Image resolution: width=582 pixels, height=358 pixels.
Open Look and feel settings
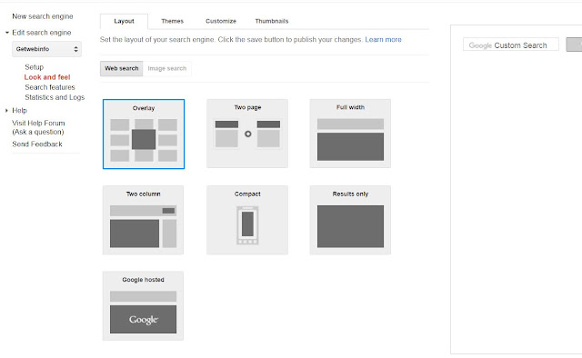(47, 77)
